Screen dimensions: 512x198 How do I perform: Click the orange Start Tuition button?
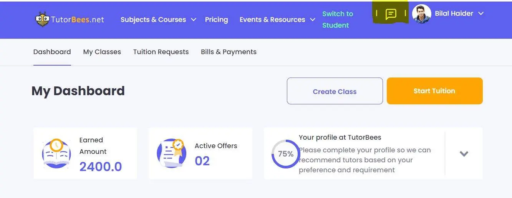(x=434, y=91)
